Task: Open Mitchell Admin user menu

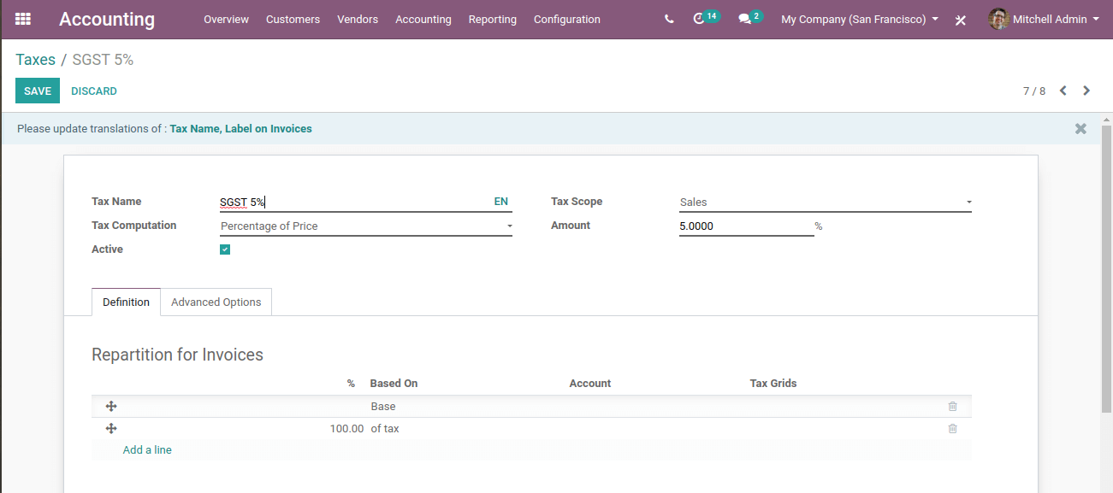Action: click(x=1044, y=19)
